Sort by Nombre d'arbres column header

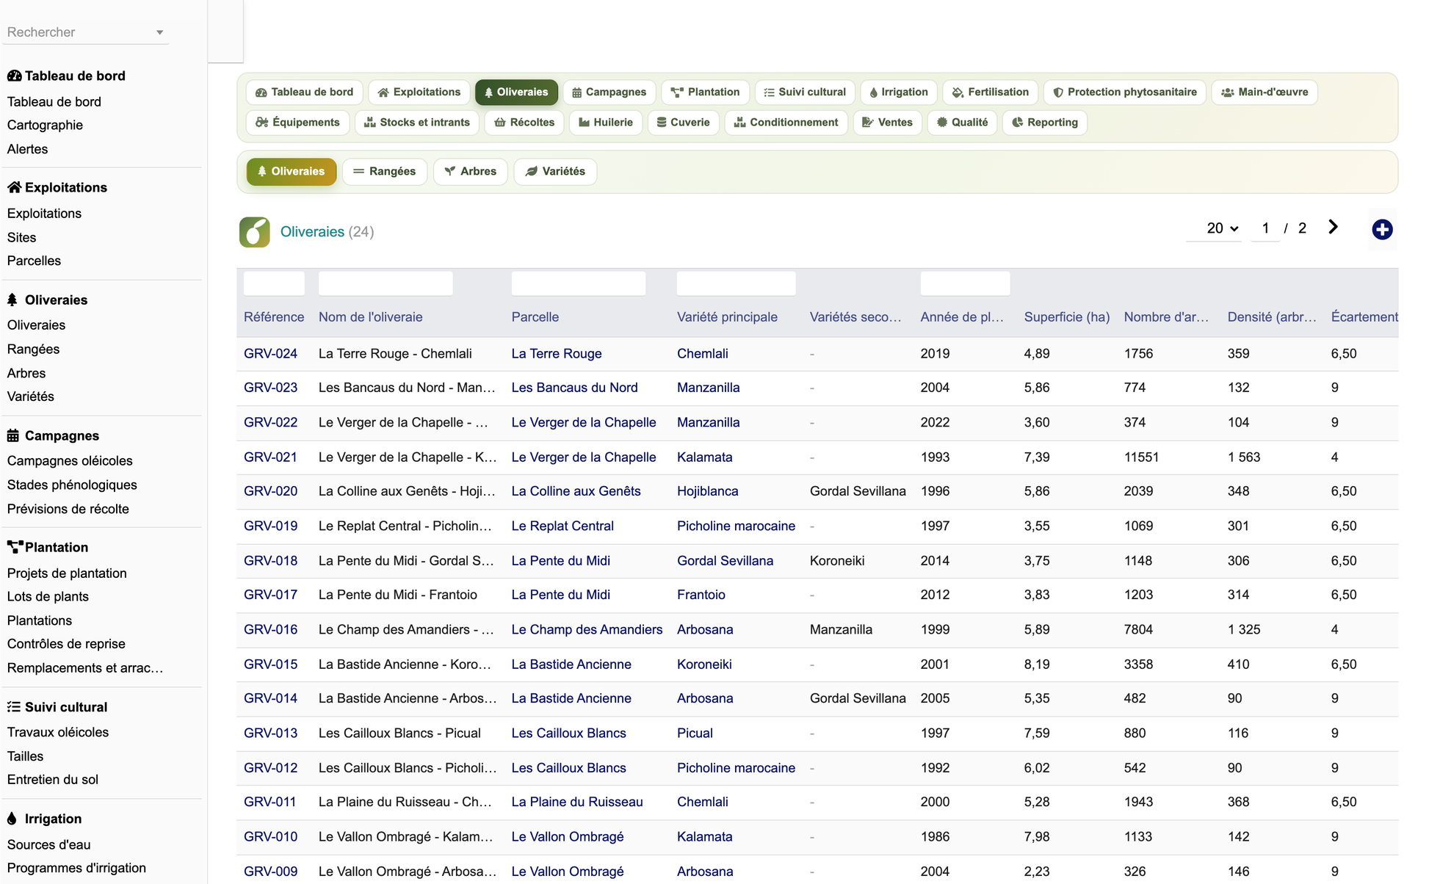1166,317
